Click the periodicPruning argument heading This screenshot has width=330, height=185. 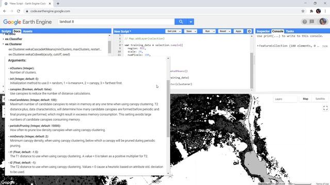pyautogui.click(x=35, y=126)
